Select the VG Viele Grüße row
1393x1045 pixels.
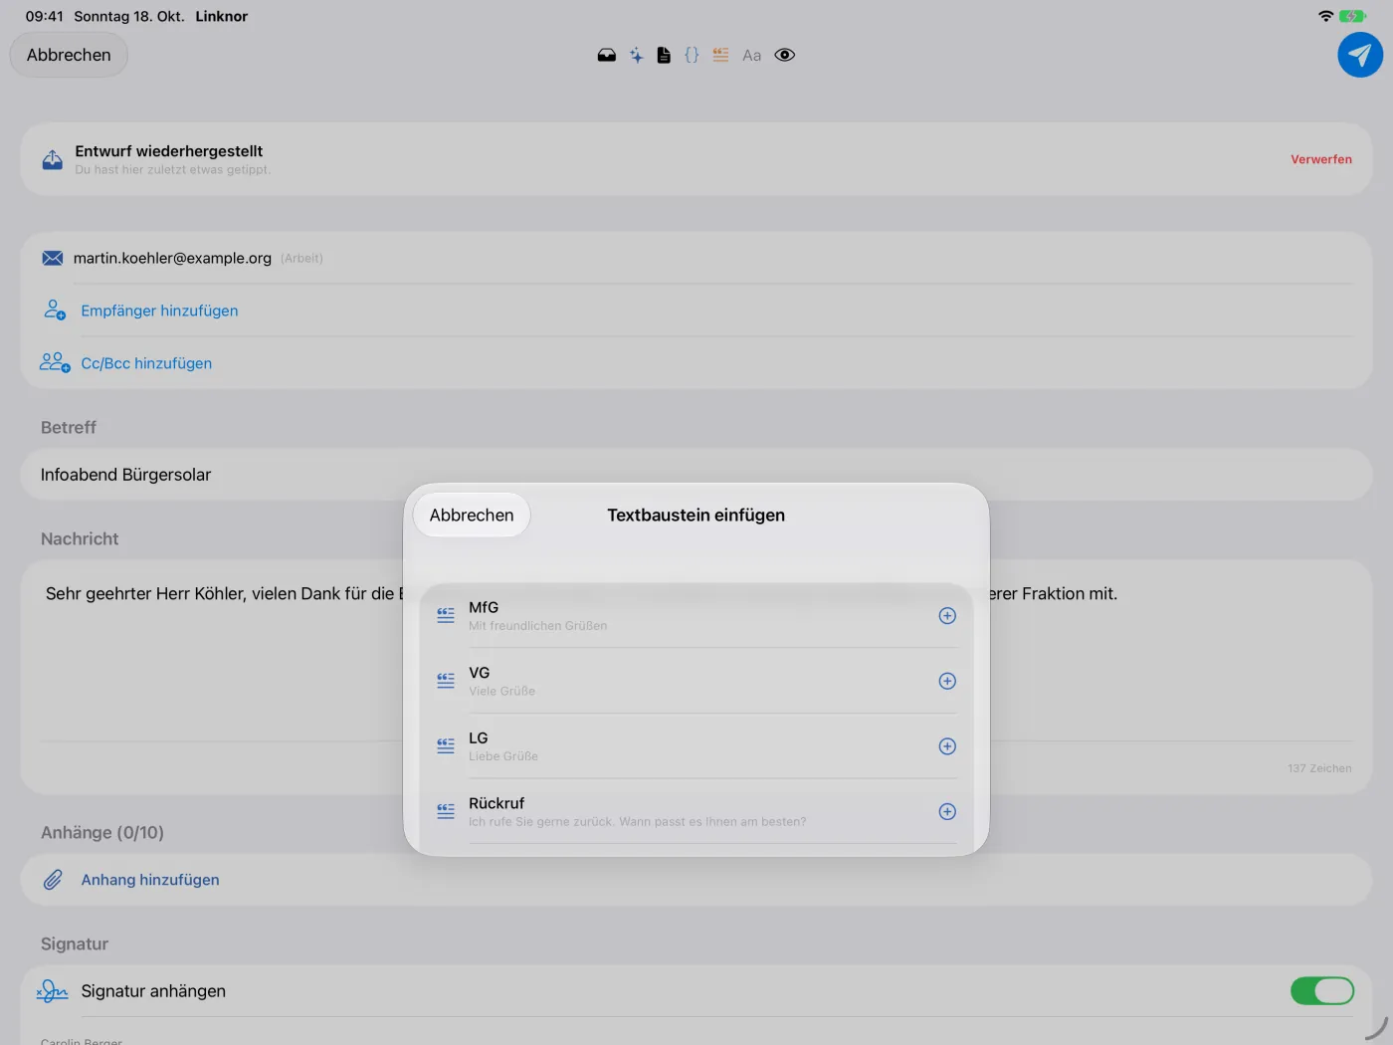[696, 681]
